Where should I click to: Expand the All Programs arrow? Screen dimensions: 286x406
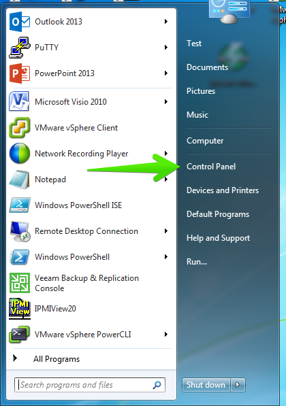tap(15, 358)
